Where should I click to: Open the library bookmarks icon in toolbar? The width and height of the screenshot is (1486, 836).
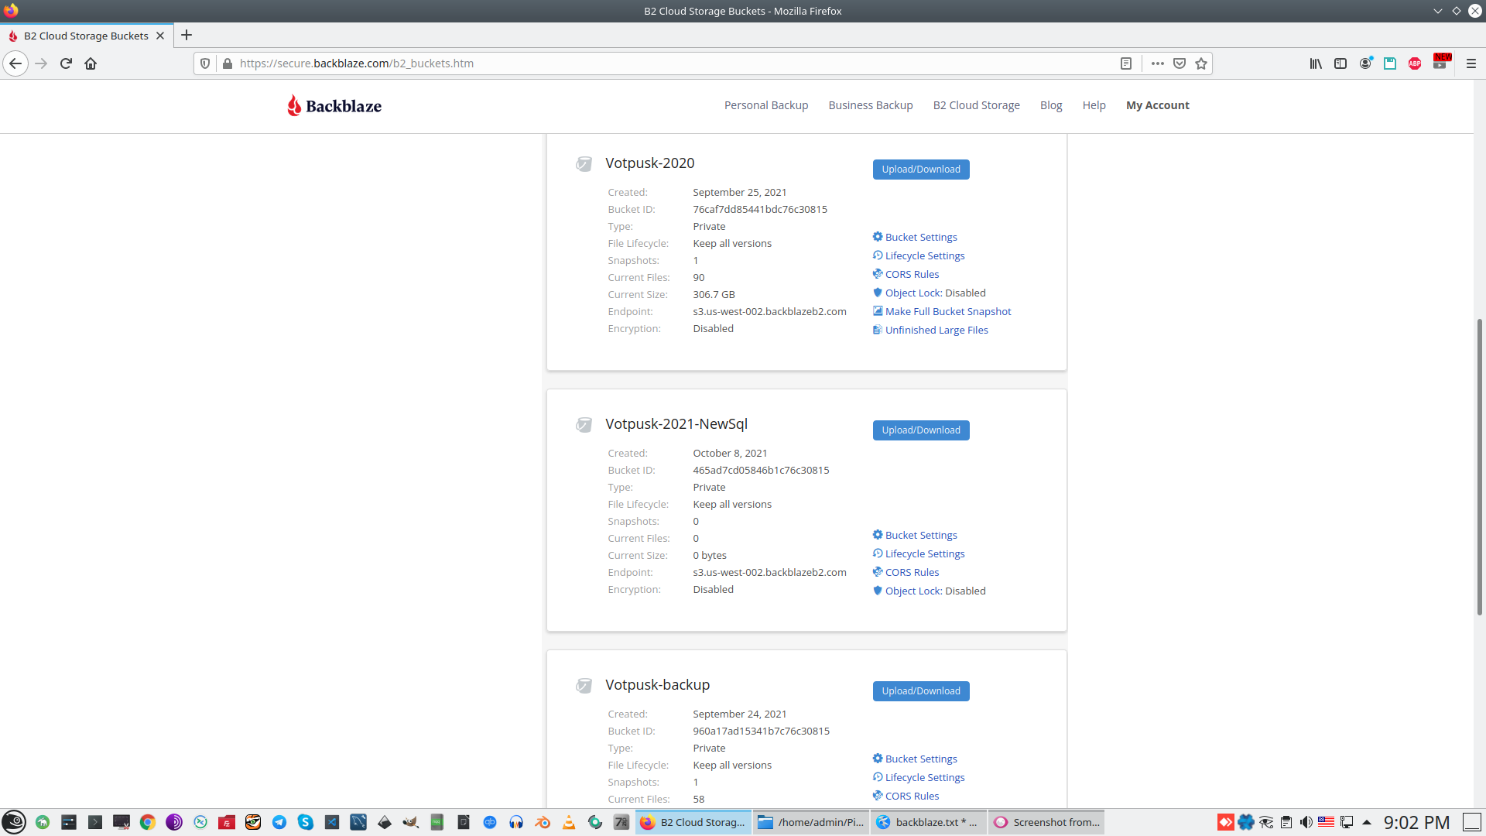pos(1316,63)
